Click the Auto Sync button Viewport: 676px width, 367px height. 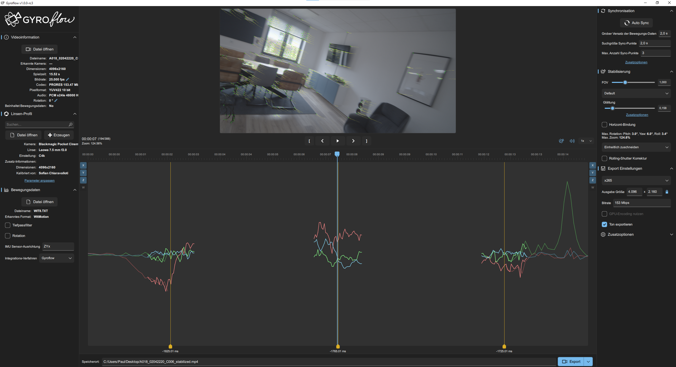636,23
